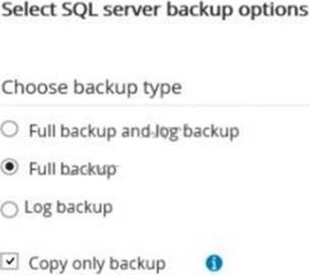This screenshot has width=310, height=275.
Task: Uncheck the Copy only backup checkbox
Action: tap(9, 261)
